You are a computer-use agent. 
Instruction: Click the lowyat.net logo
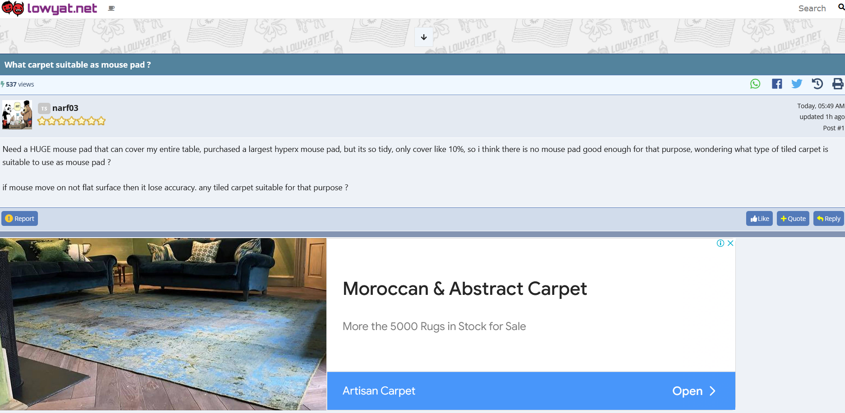tap(50, 8)
